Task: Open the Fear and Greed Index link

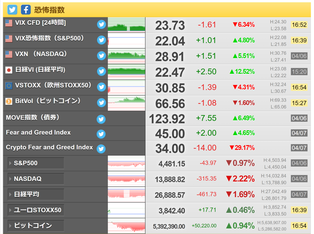Action: 38,132
